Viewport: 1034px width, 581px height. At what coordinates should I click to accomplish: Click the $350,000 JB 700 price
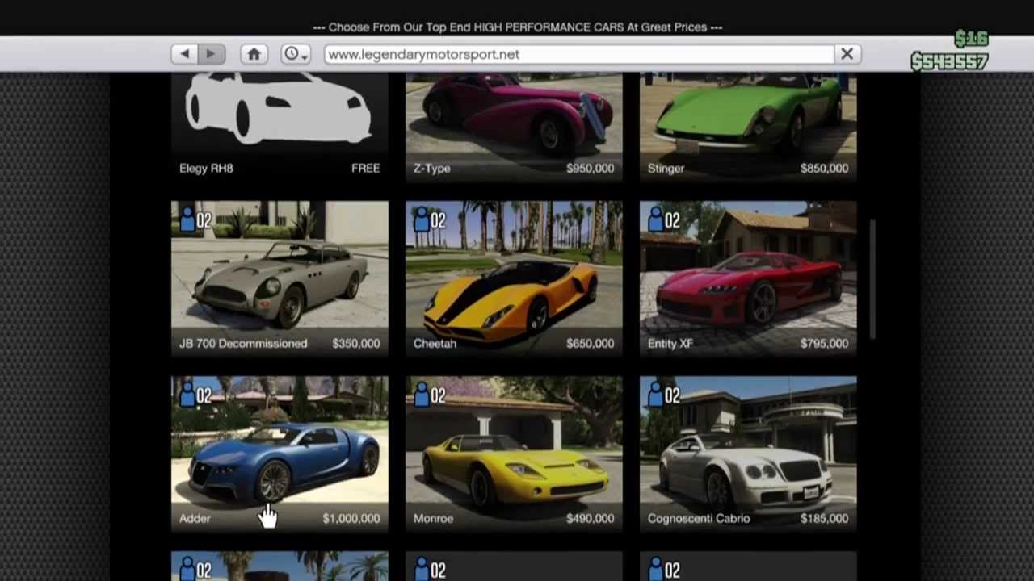click(355, 344)
